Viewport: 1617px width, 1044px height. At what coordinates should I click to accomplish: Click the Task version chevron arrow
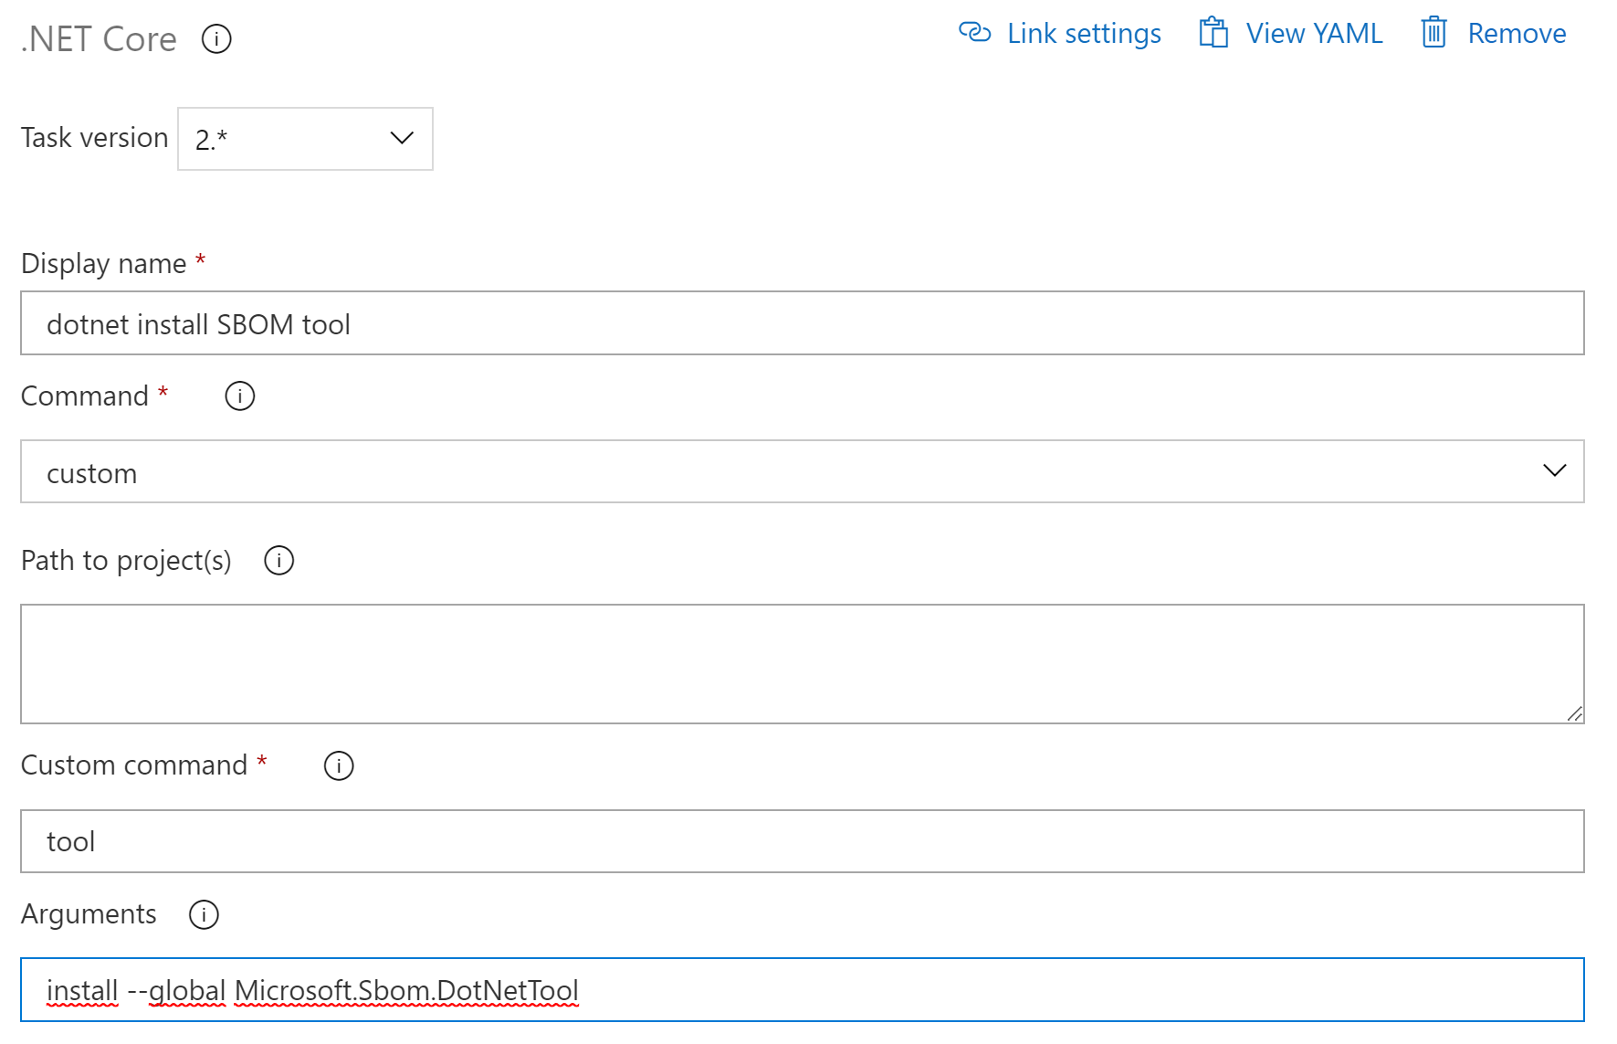pos(402,138)
